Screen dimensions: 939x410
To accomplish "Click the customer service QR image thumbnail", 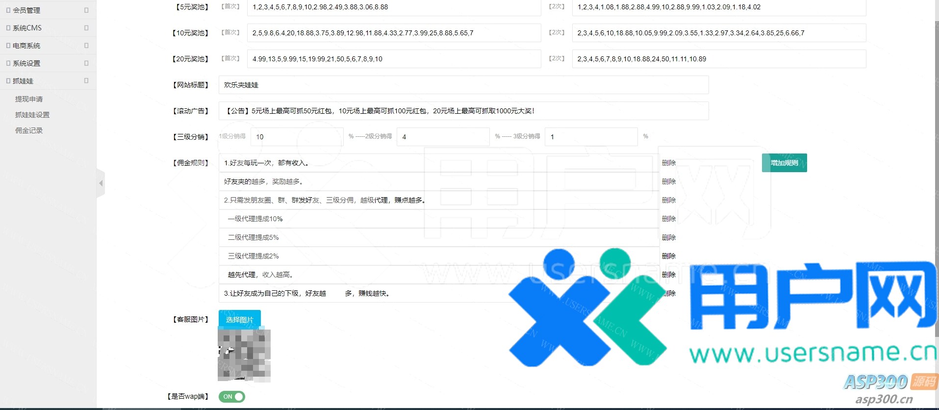I will 244,355.
